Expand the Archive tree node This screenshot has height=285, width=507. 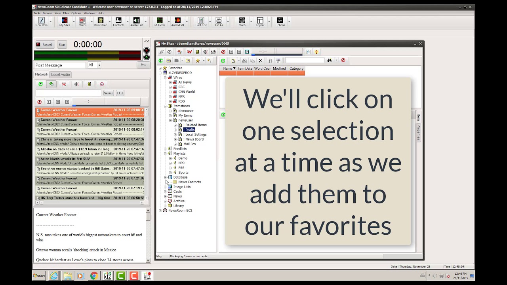(166, 201)
